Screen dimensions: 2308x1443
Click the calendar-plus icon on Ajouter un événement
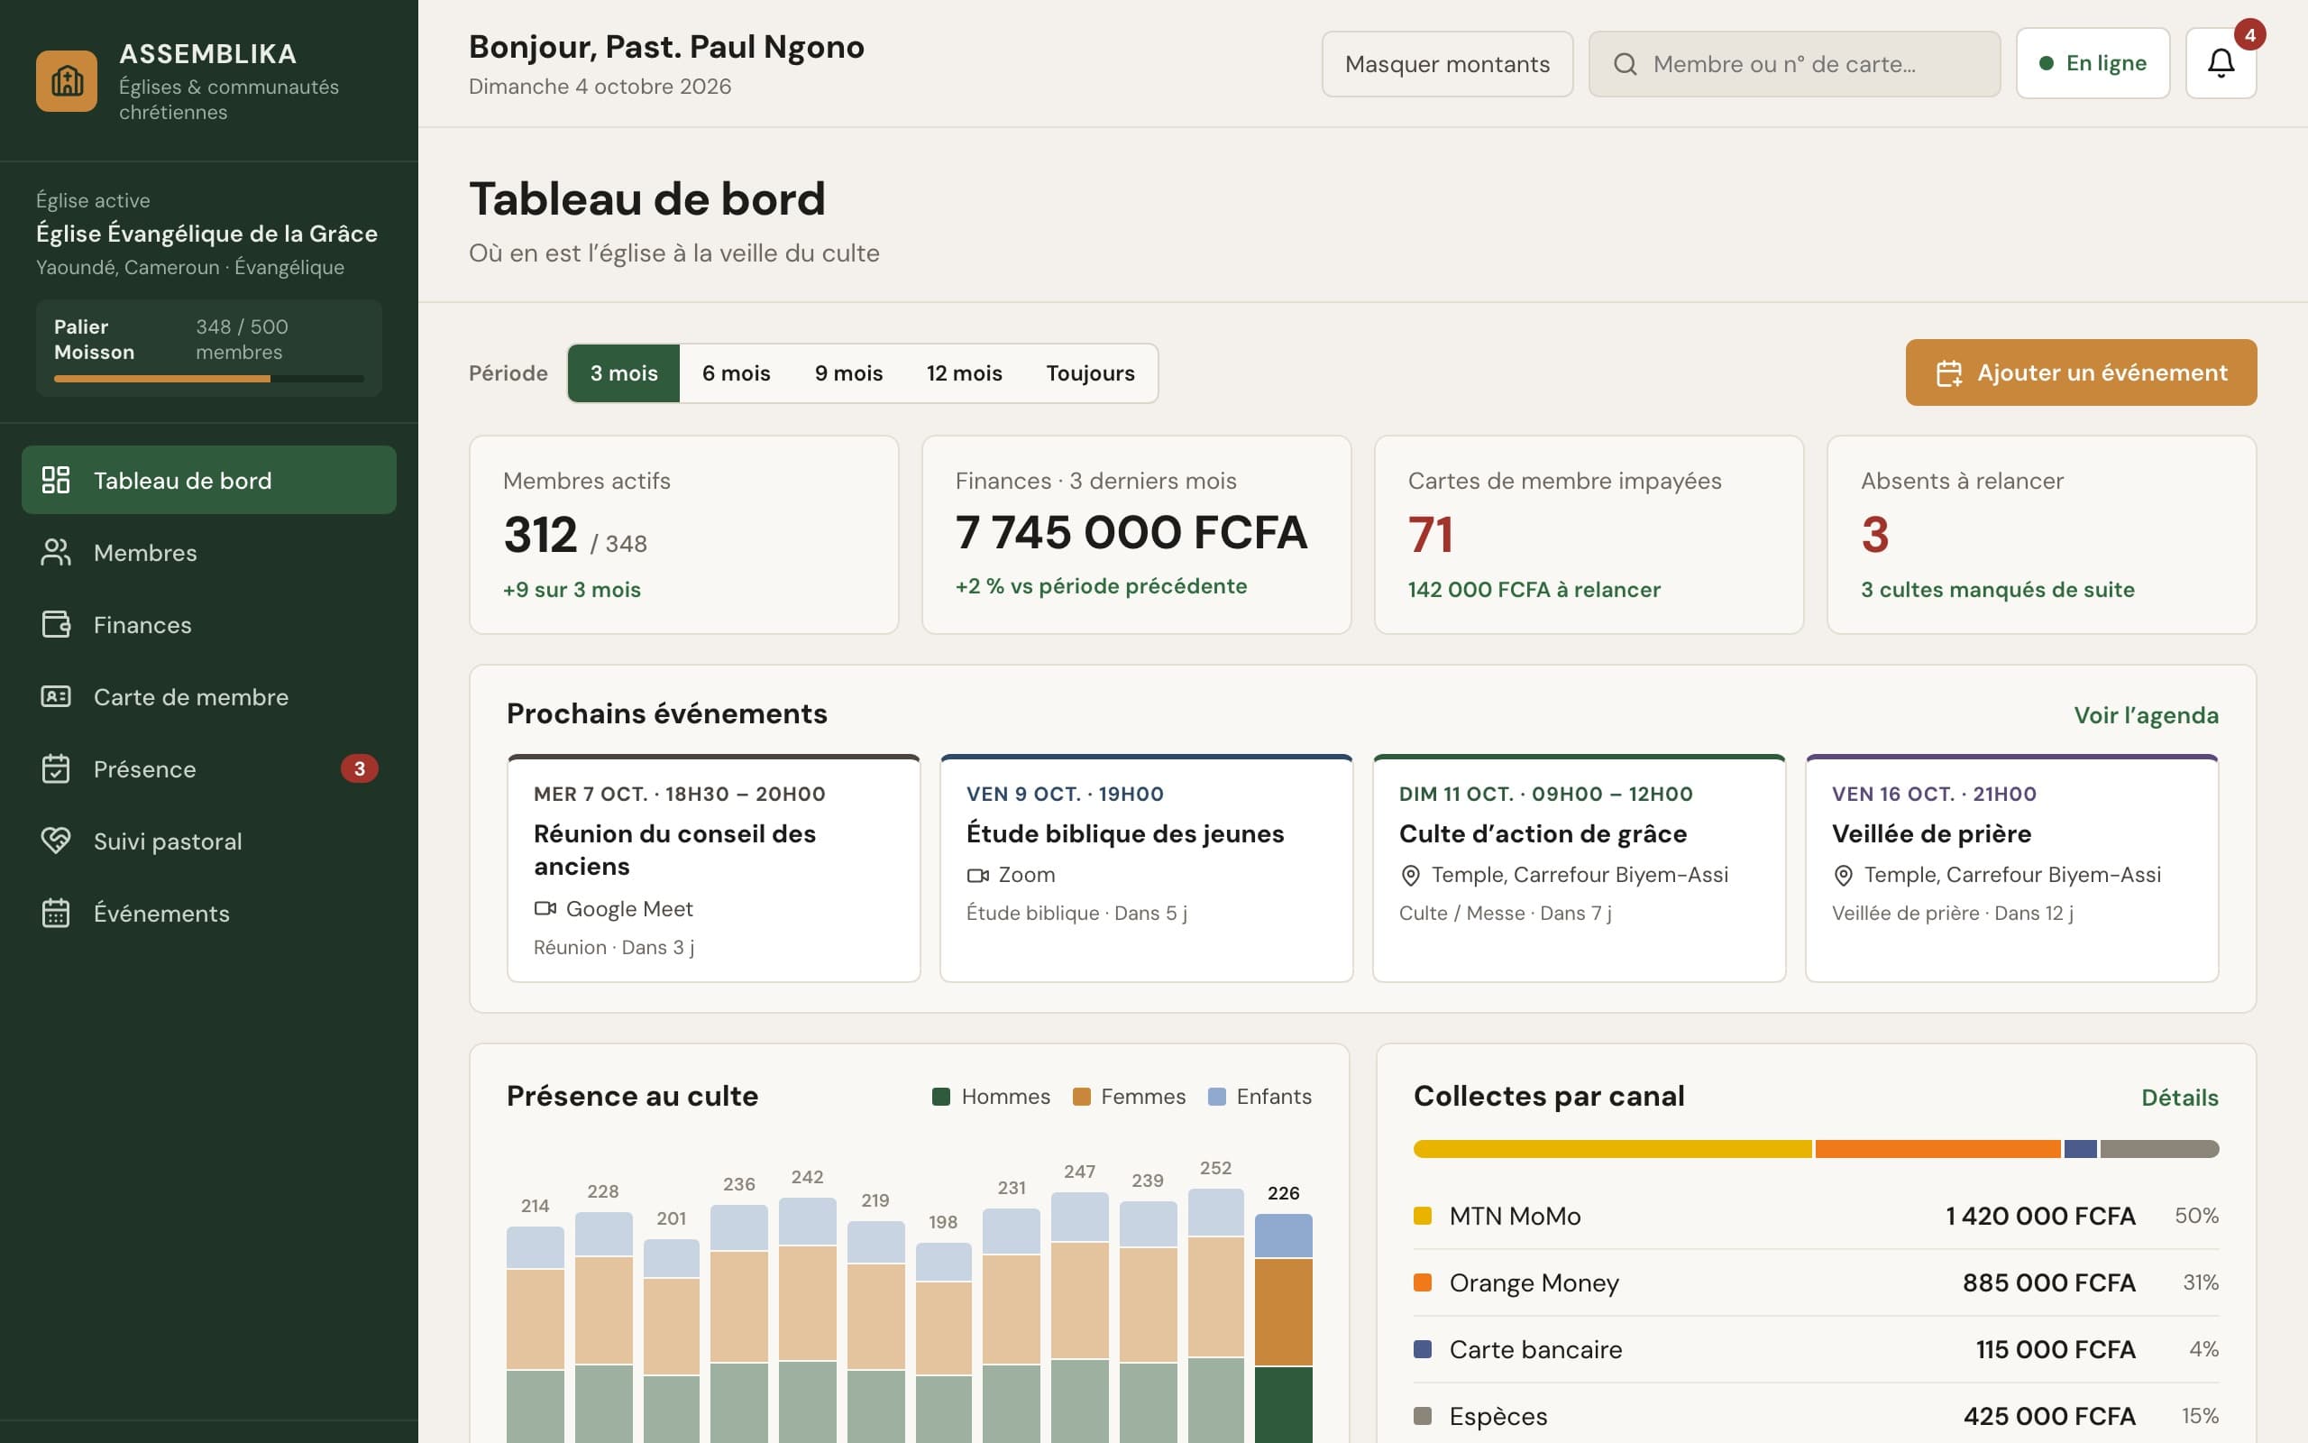point(1949,373)
